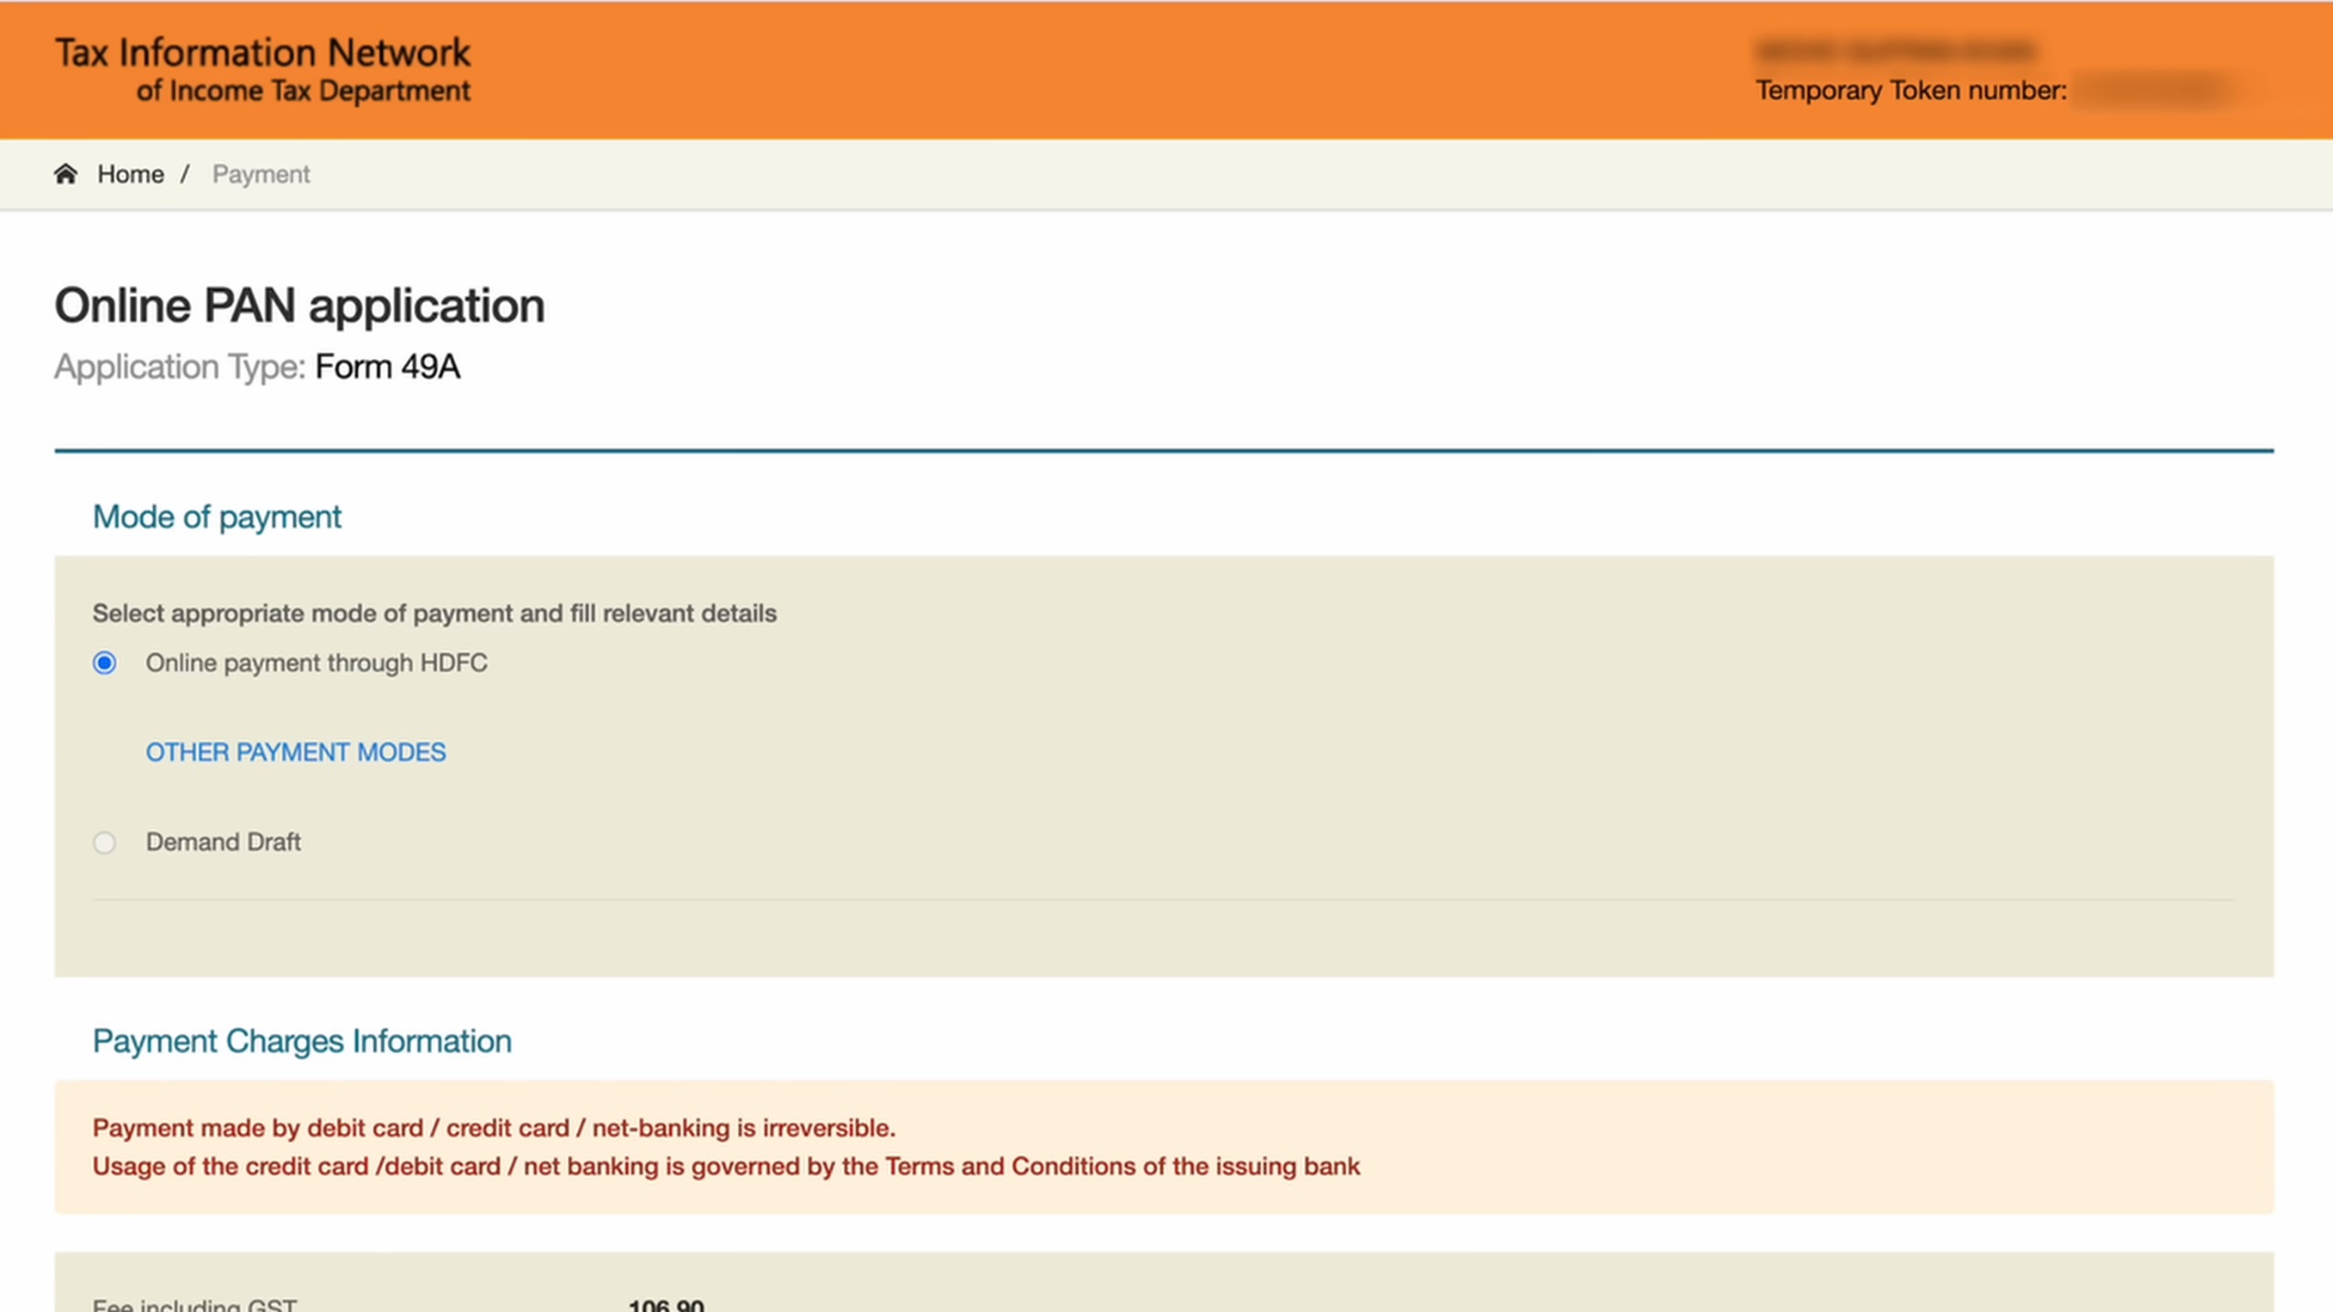Click the Payment Charges Information heading
This screenshot has width=2333, height=1312.
[x=302, y=1040]
